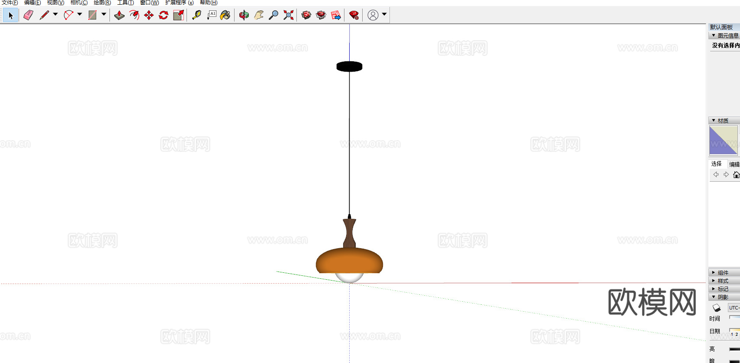Select the Eraser tool
The height and width of the screenshot is (363, 740).
29,16
